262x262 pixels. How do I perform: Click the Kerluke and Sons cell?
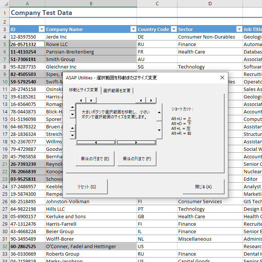point(91,217)
